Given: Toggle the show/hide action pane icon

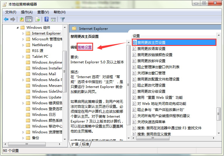Looking at the screenshot, I should 53,19.
